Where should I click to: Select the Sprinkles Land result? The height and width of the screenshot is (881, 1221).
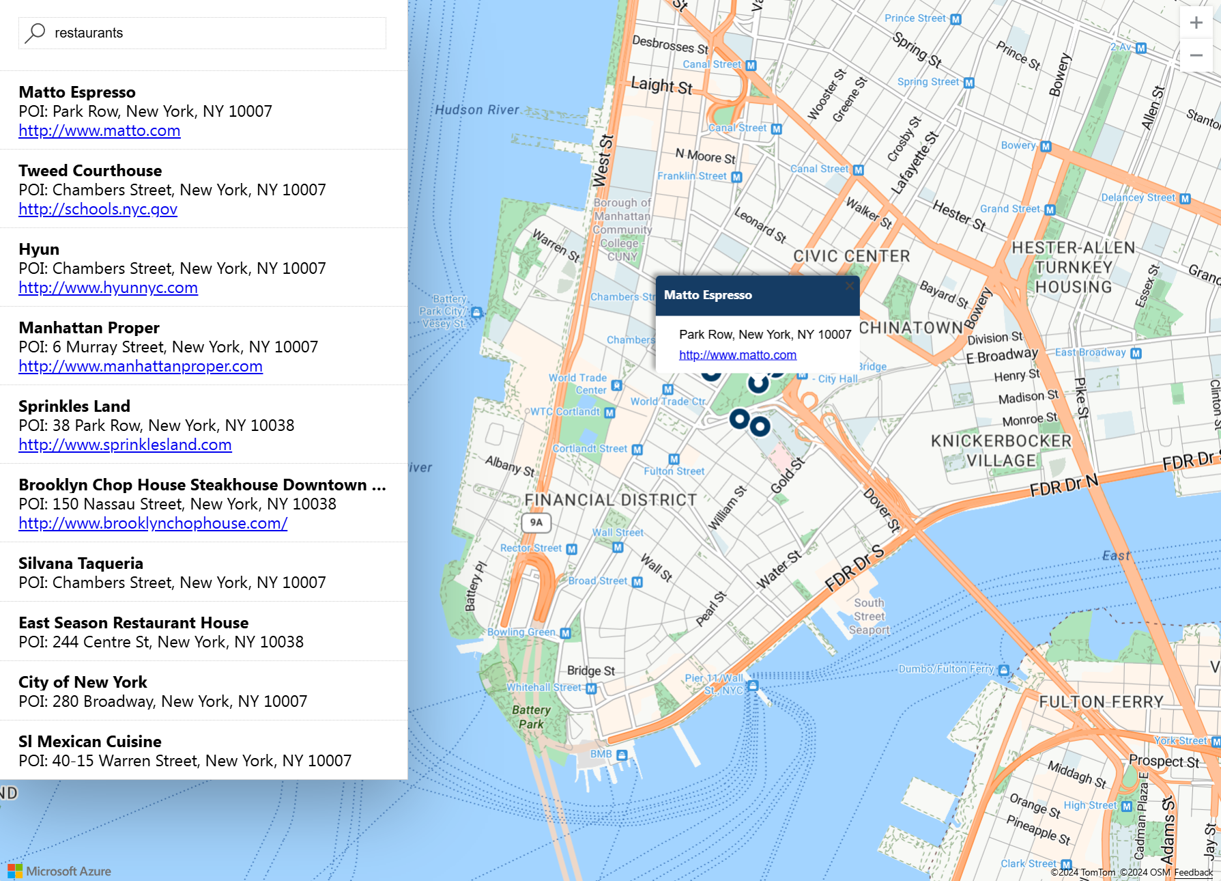pyautogui.click(x=74, y=406)
